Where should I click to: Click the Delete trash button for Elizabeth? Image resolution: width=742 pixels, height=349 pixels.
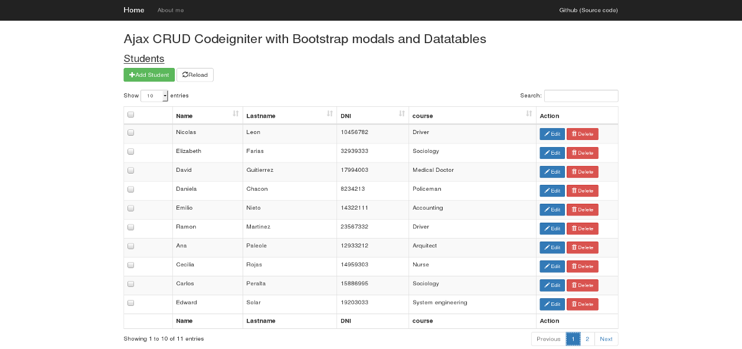tap(582, 153)
